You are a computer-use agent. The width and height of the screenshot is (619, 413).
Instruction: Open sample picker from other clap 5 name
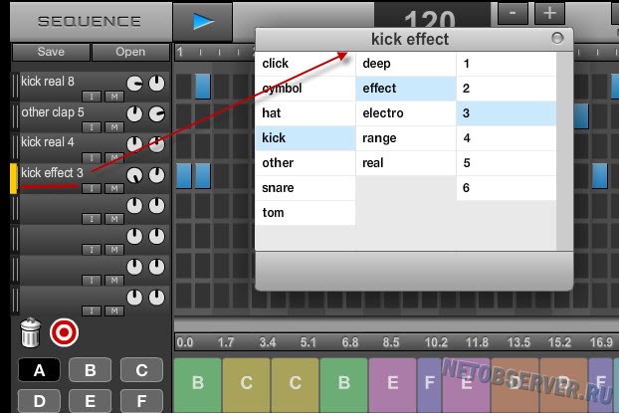pos(53,112)
